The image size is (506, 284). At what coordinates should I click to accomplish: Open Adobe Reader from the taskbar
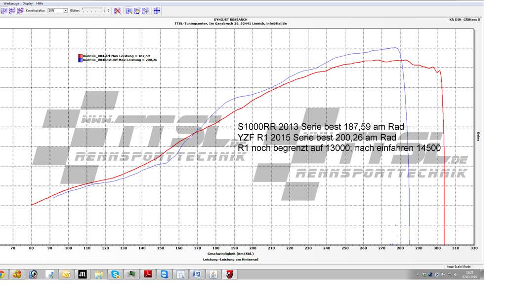[148, 274]
